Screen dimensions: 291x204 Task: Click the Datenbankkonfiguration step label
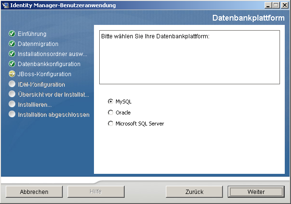tap(49, 64)
